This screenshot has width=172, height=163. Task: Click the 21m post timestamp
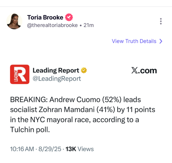(x=89, y=25)
